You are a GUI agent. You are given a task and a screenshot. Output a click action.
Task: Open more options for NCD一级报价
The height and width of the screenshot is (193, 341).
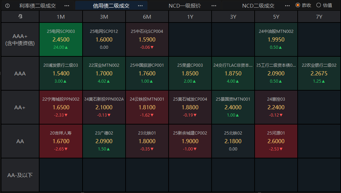coord(214,6)
